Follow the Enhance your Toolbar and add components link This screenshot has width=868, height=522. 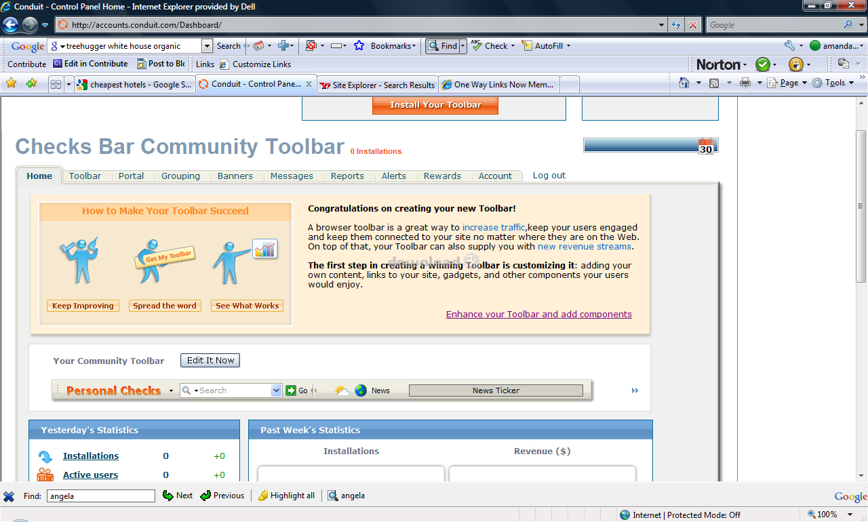click(x=539, y=314)
